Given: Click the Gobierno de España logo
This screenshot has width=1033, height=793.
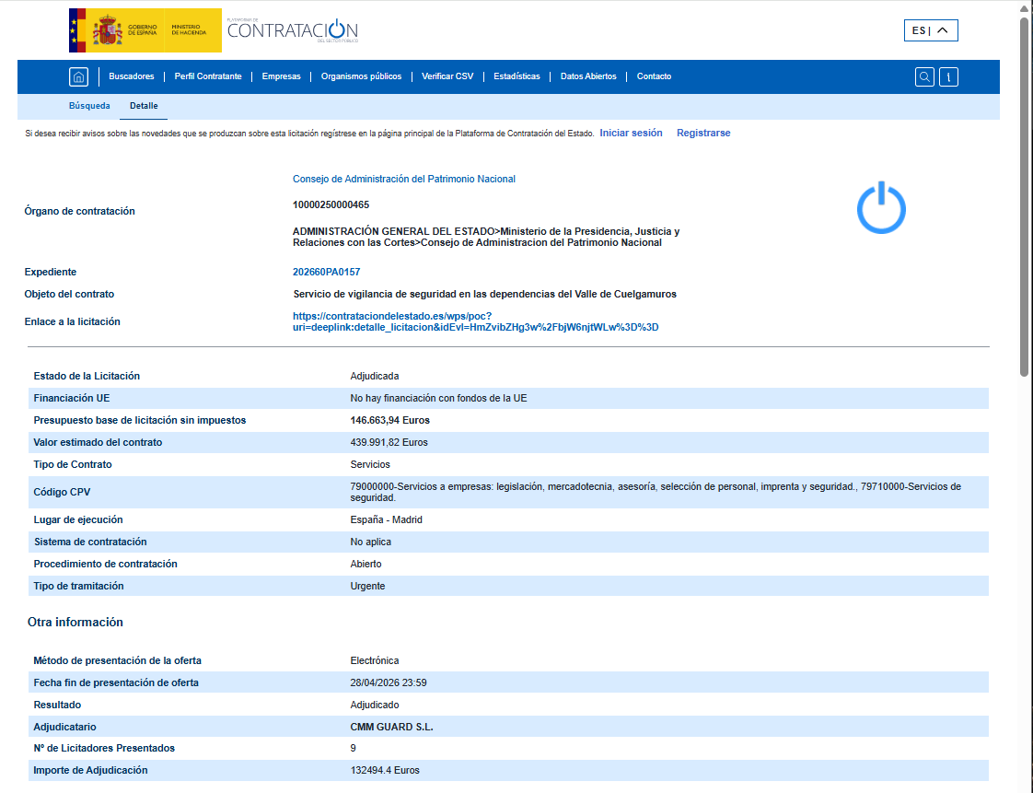Looking at the screenshot, I should click(x=145, y=30).
